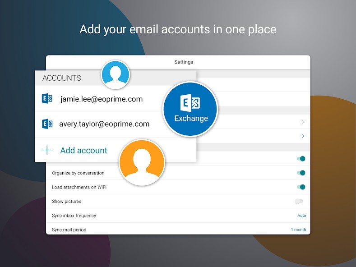
Task: Click the Sync mail period label
Action: [x=69, y=230]
